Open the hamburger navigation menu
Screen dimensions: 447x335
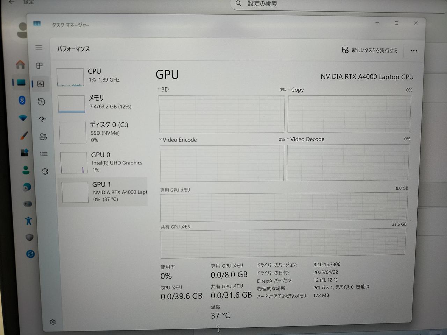[39, 48]
